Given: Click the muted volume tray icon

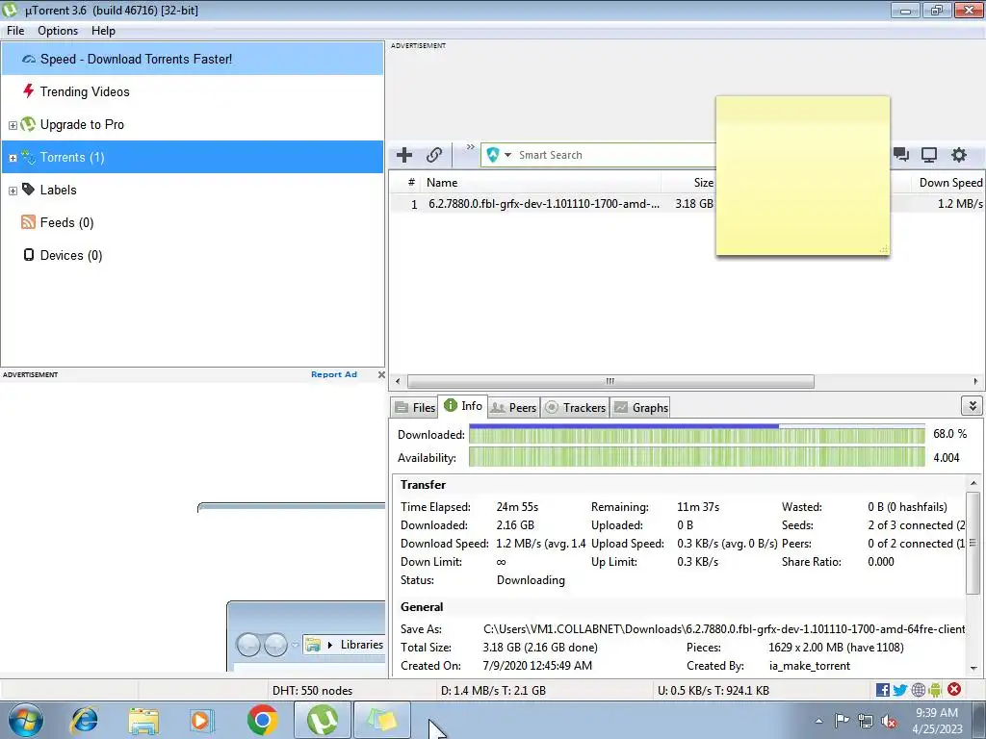Looking at the screenshot, I should 889,721.
